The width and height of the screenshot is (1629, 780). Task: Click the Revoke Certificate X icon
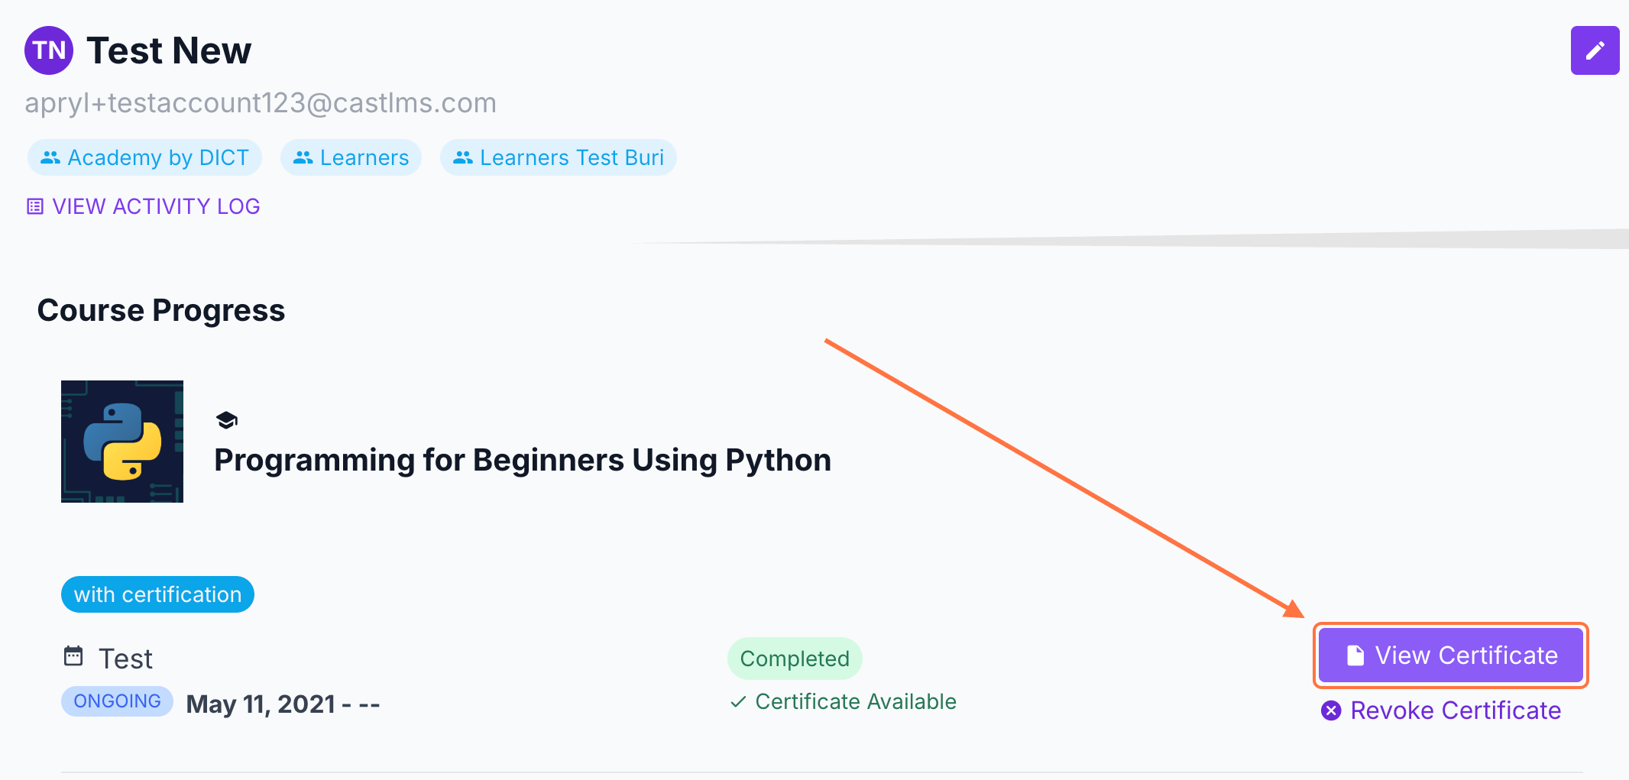1331,710
